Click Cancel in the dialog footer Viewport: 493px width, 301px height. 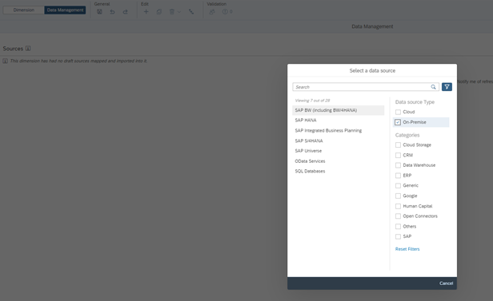(x=446, y=283)
